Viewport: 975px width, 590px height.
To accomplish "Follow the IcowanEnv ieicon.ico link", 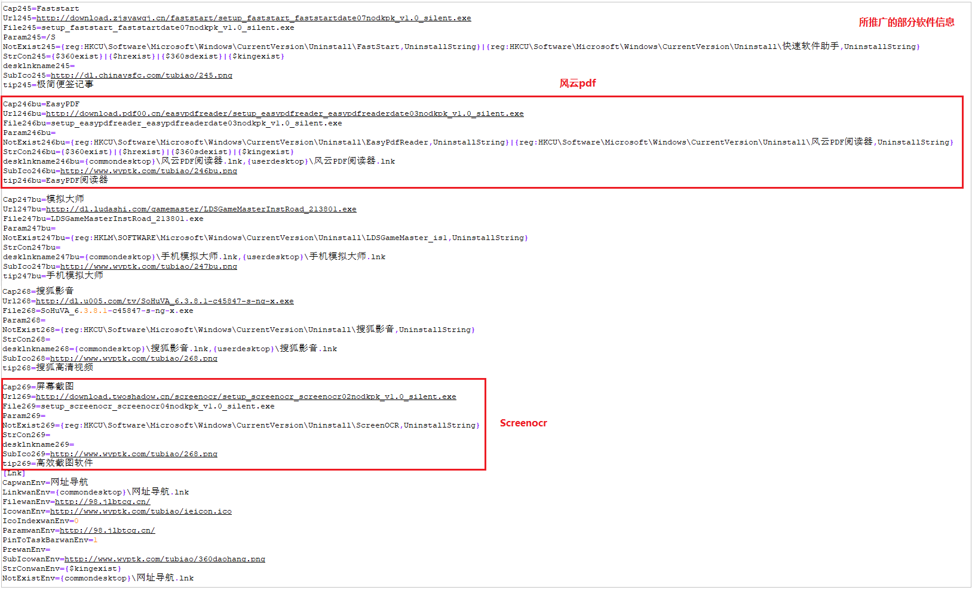I will pyautogui.click(x=141, y=512).
